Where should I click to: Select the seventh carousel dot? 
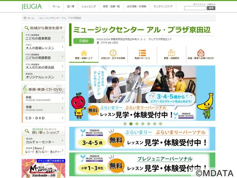(x=161, y=124)
